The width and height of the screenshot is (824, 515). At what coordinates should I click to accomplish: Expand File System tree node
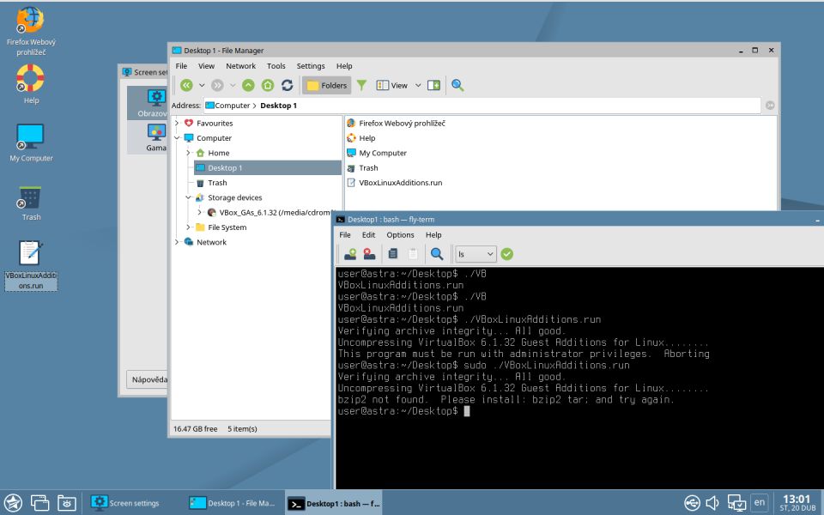pyautogui.click(x=188, y=227)
